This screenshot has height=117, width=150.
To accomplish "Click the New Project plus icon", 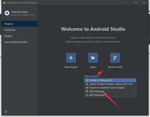I will [x=71, y=58].
